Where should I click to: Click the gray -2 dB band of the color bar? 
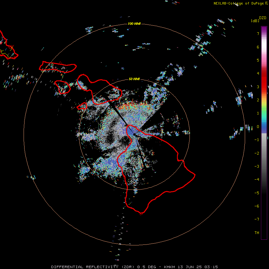264,153
